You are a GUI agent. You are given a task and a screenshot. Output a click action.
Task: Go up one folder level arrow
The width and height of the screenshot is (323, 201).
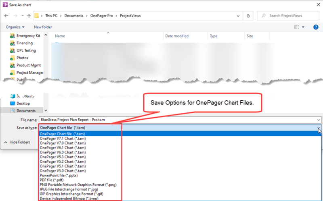[x=29, y=16]
